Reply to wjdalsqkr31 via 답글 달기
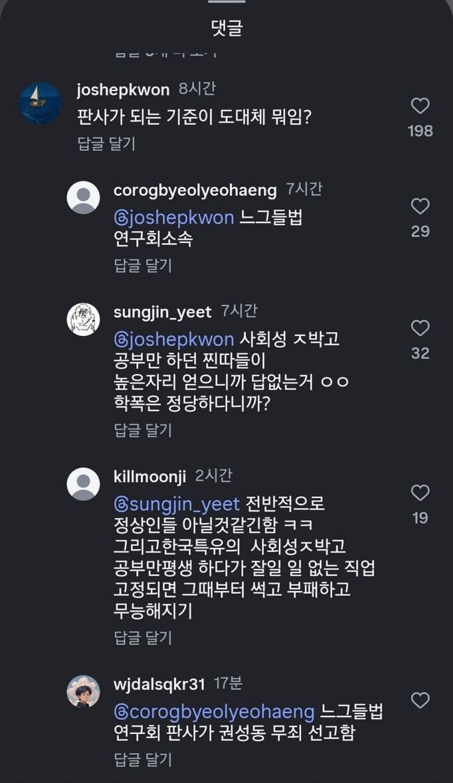The height and width of the screenshot is (783, 453). (x=143, y=760)
